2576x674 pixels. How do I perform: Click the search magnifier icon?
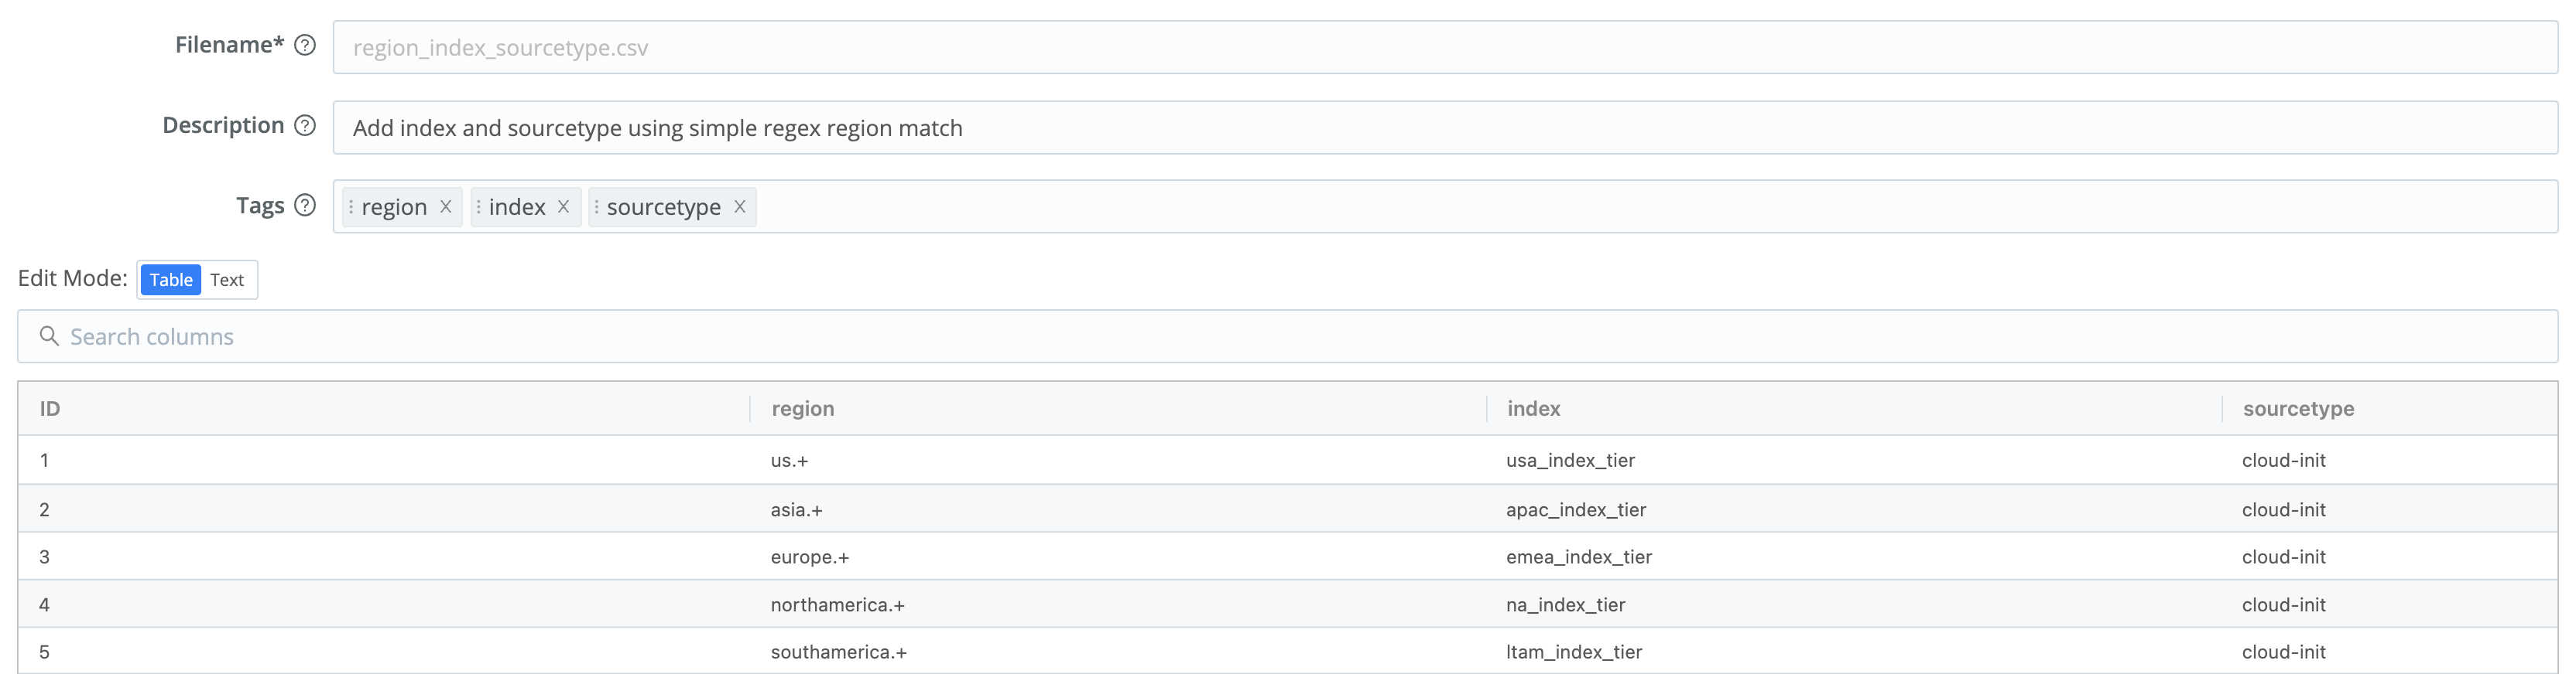48,336
